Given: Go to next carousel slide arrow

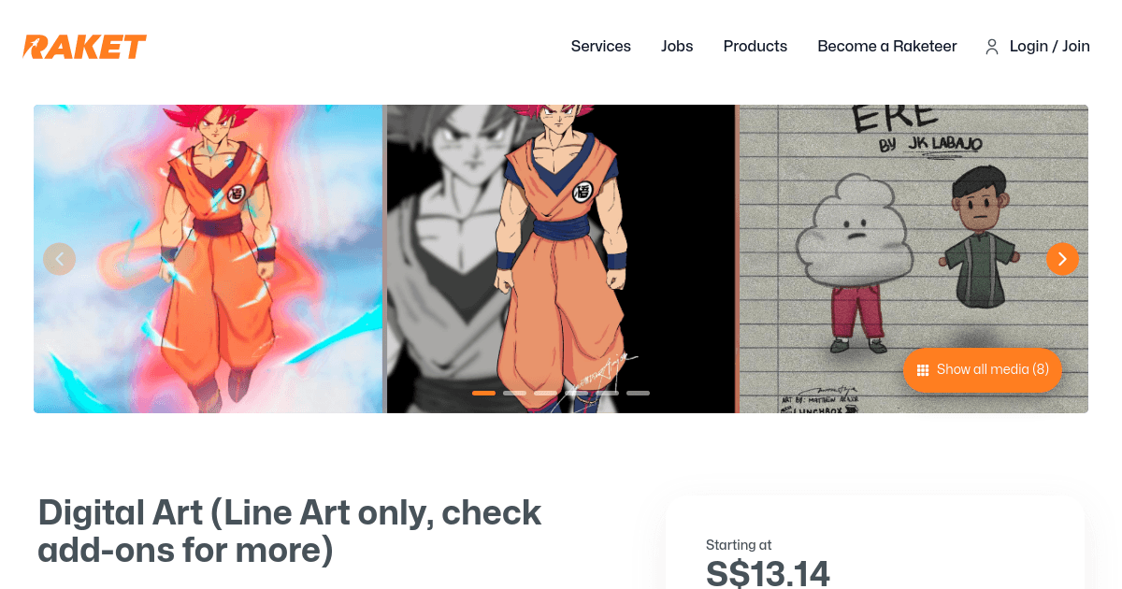Looking at the screenshot, I should click(x=1062, y=259).
